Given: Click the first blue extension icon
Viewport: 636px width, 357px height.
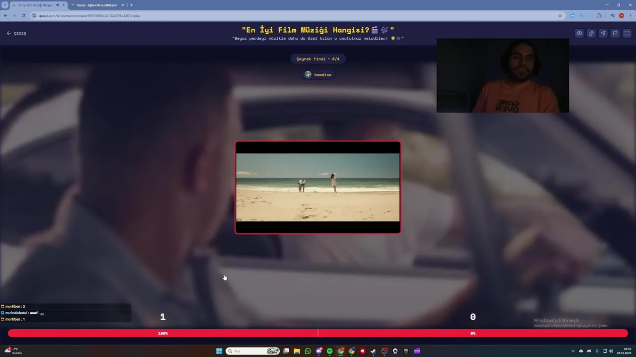Looking at the screenshot, I should (572, 15).
